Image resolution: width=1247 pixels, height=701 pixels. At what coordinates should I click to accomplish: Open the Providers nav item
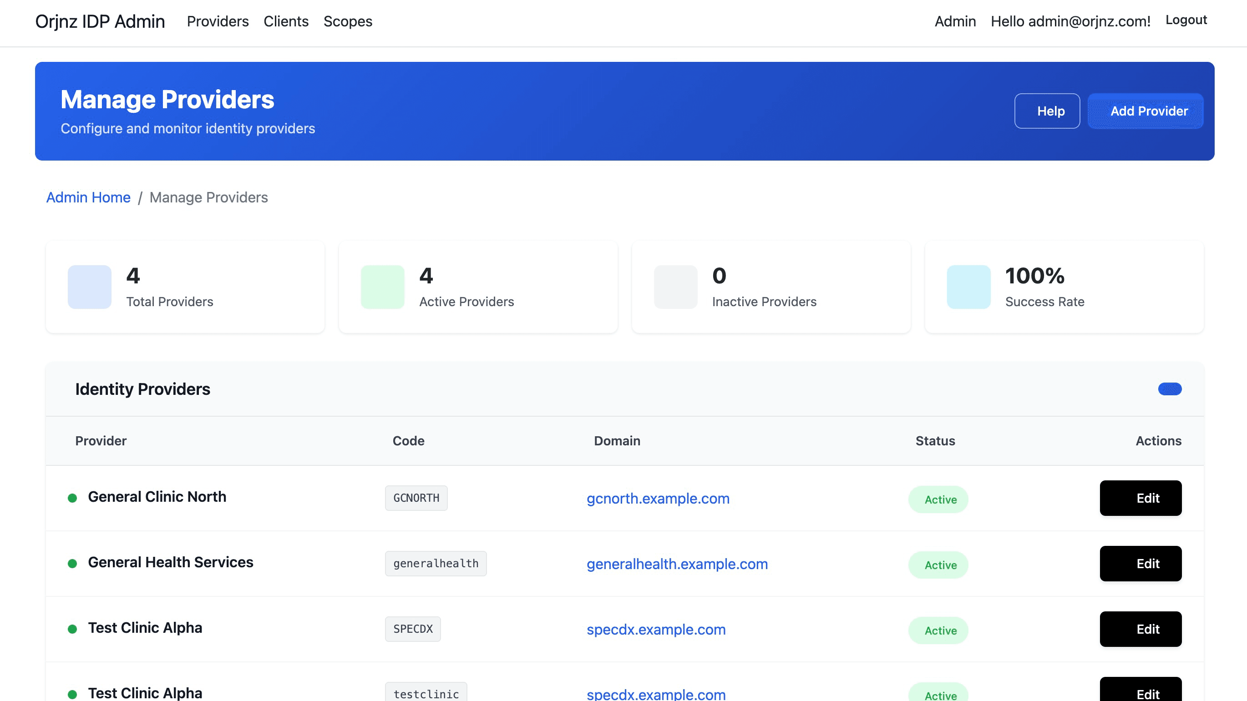coord(218,21)
